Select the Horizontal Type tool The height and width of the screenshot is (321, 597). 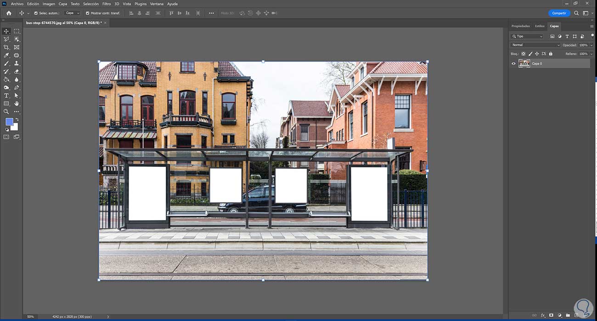point(6,95)
